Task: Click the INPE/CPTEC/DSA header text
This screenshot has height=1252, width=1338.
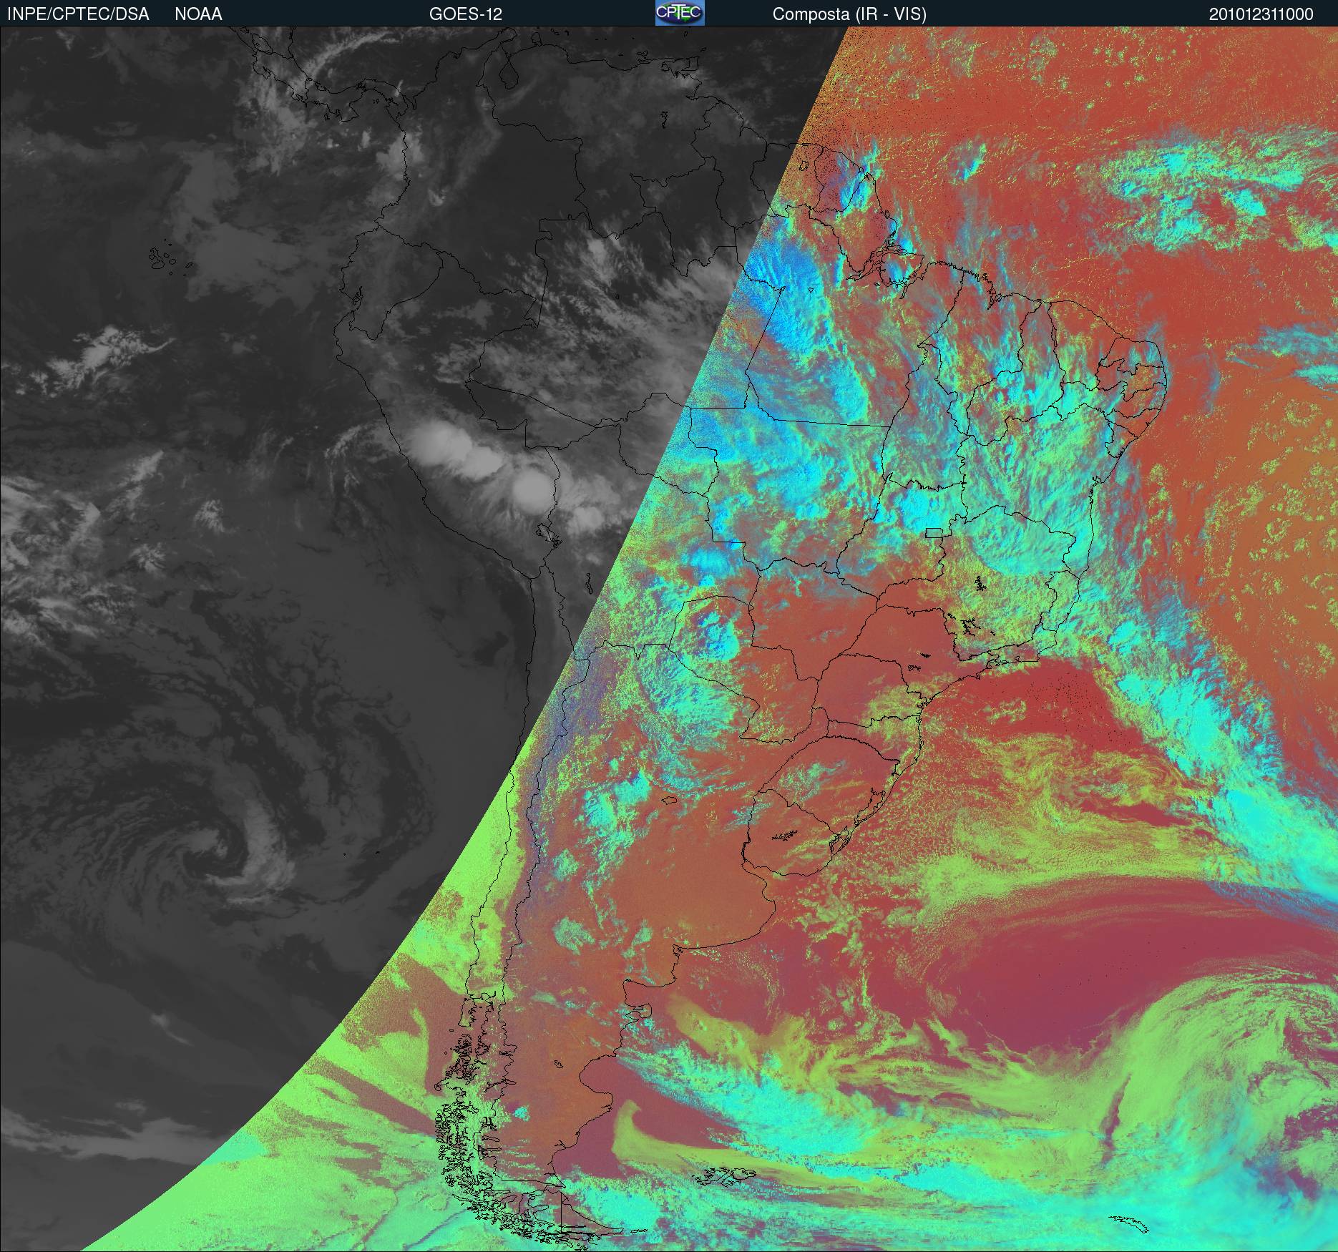Action: (x=78, y=14)
